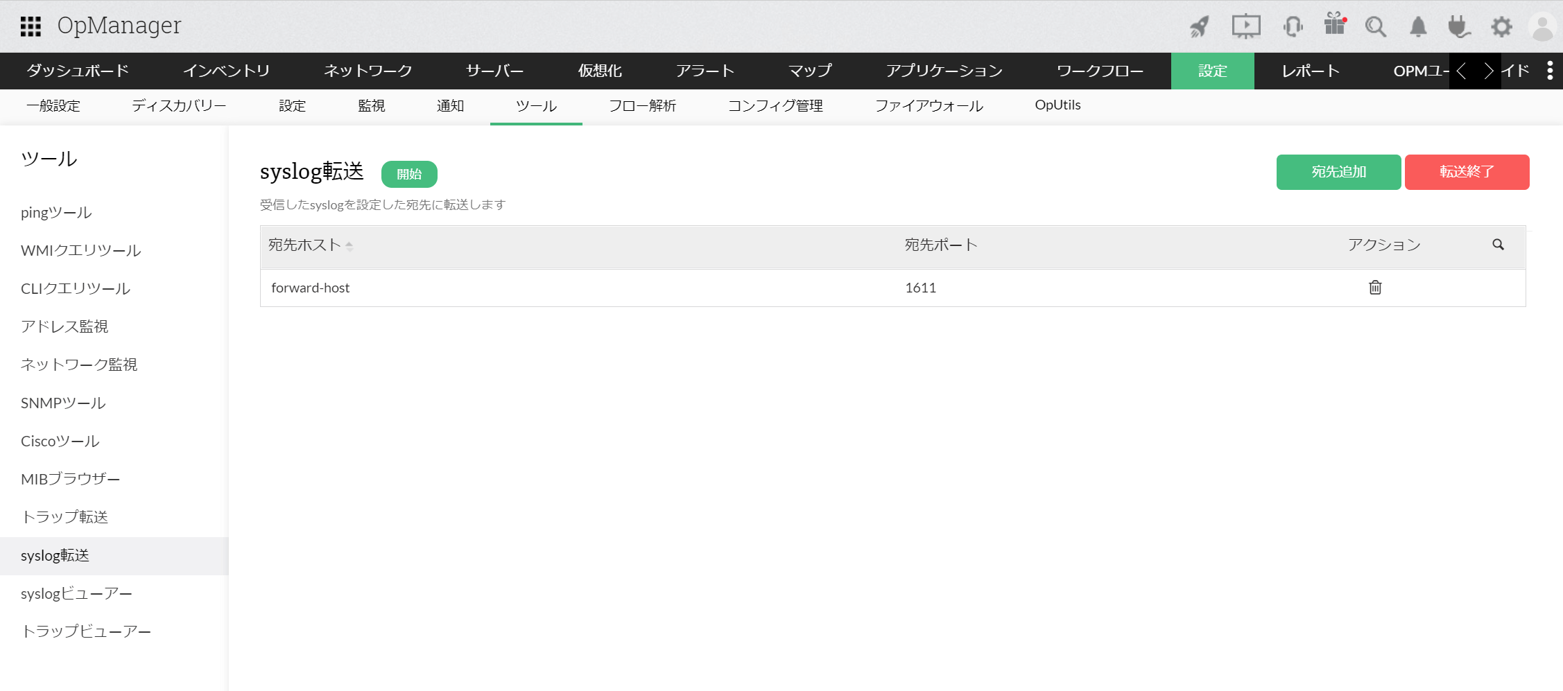Open the gear settings icon in header
This screenshot has height=691, width=1563.
coord(1501,27)
